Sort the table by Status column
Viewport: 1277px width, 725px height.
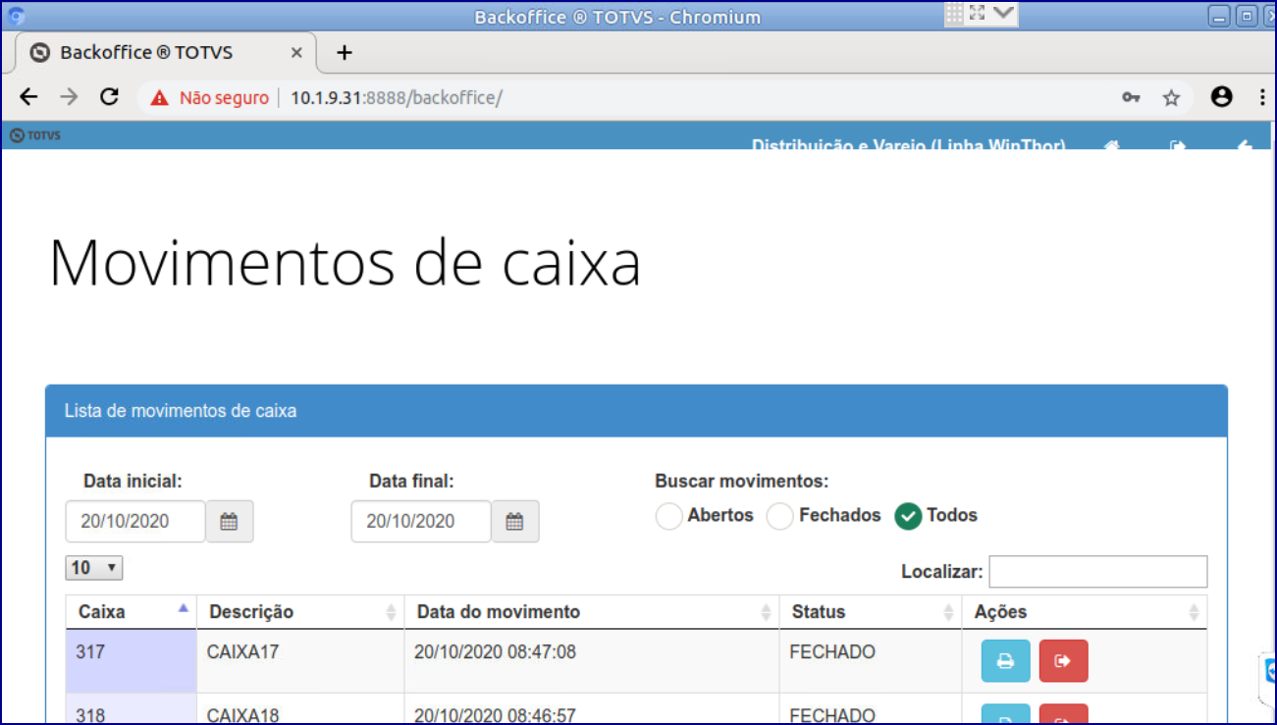pyautogui.click(x=871, y=612)
